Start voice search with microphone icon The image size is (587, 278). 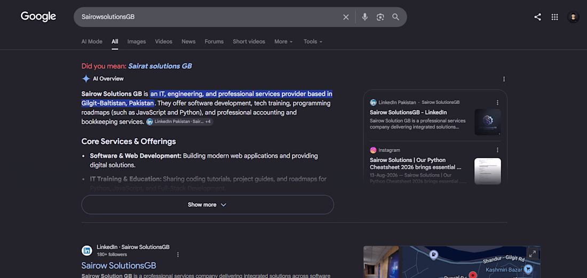[364, 17]
